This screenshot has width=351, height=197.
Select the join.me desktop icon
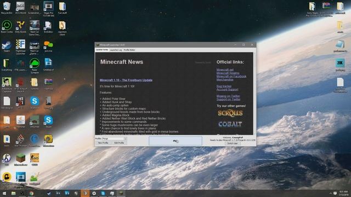(48, 46)
